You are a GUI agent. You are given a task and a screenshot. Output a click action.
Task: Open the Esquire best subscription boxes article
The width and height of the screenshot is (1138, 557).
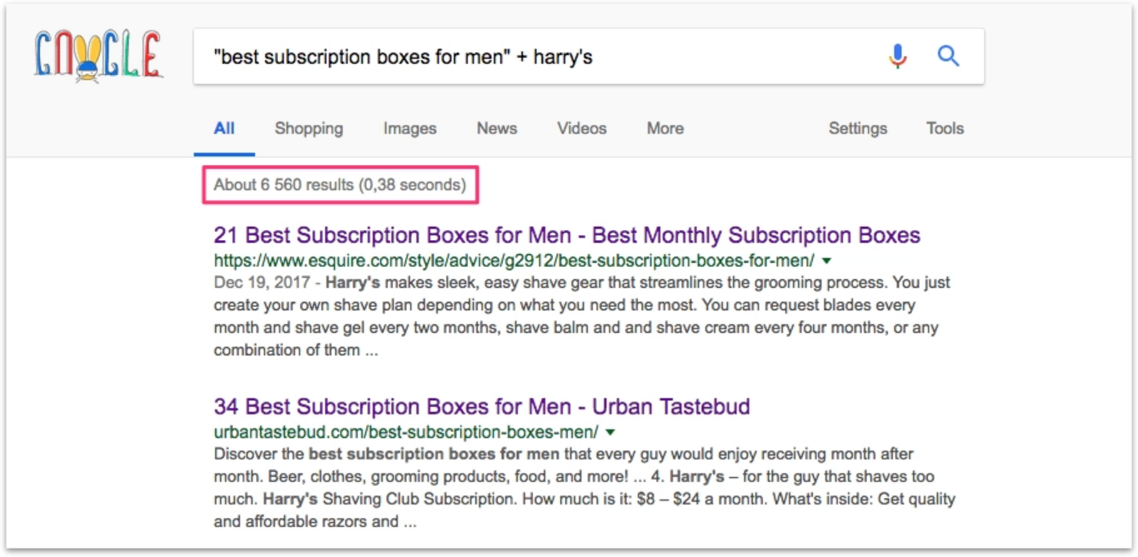click(567, 235)
